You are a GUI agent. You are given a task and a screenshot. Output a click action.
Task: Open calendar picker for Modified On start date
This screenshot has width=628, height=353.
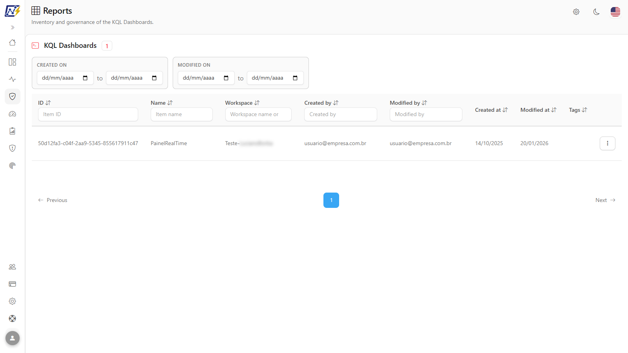point(226,78)
